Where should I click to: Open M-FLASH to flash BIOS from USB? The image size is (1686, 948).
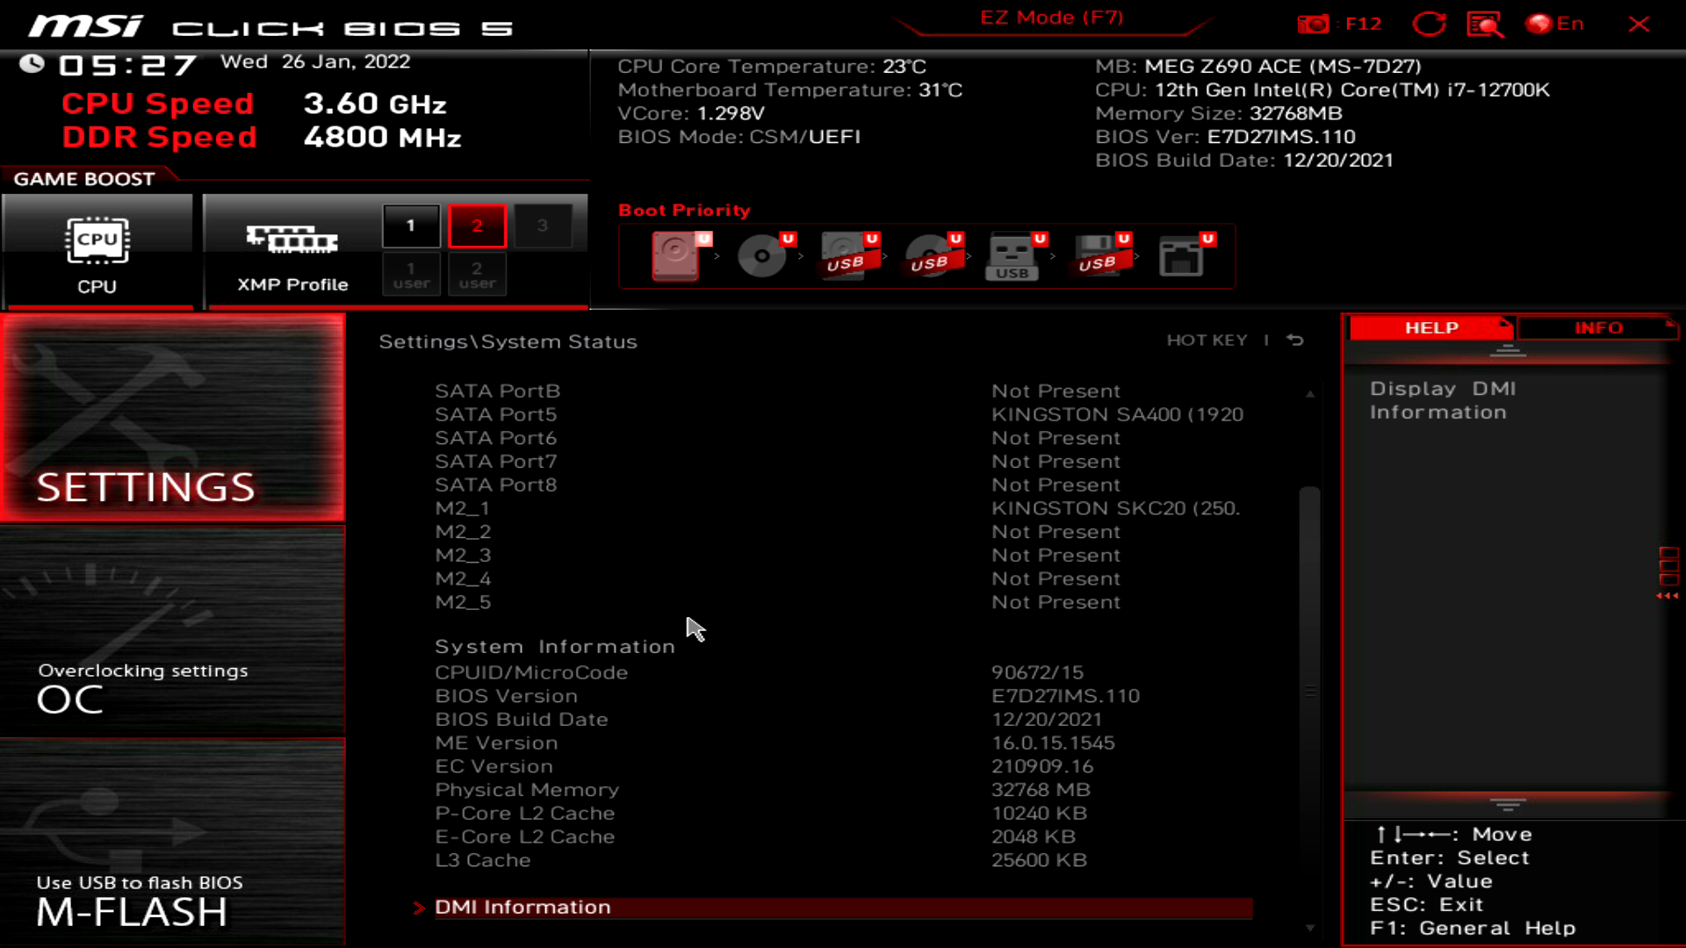(x=172, y=843)
